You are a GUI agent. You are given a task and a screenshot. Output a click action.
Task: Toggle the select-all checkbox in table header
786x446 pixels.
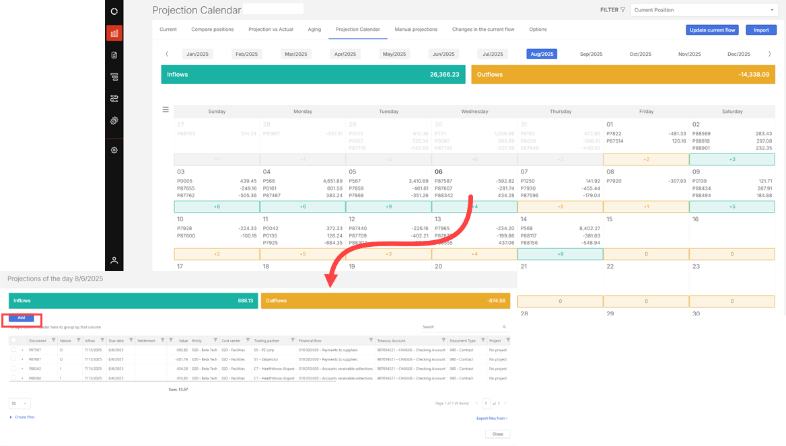click(14, 340)
